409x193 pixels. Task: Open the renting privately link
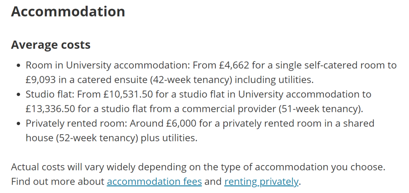click(x=261, y=182)
